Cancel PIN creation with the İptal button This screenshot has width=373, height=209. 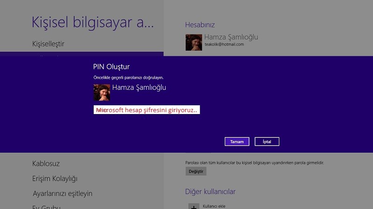267,142
